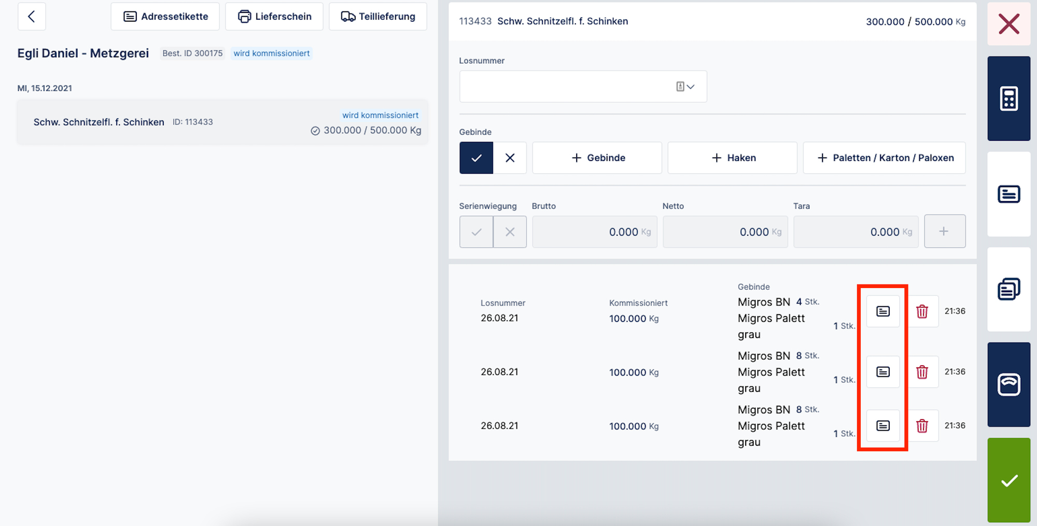This screenshot has width=1037, height=526.
Task: Open Lieferschein print option
Action: click(274, 17)
